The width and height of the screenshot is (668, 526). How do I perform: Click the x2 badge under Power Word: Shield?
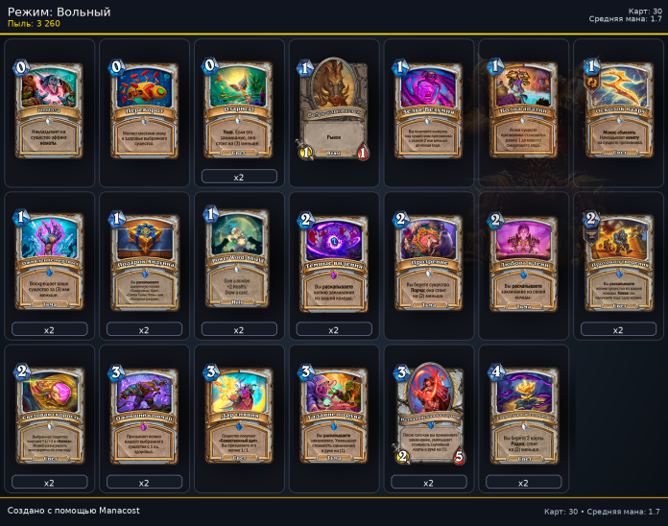tap(239, 329)
